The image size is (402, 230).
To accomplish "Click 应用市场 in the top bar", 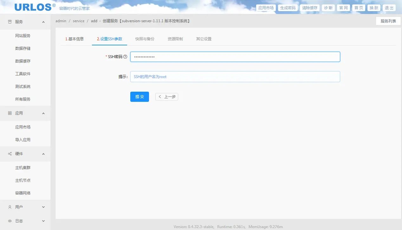I will coord(266,8).
